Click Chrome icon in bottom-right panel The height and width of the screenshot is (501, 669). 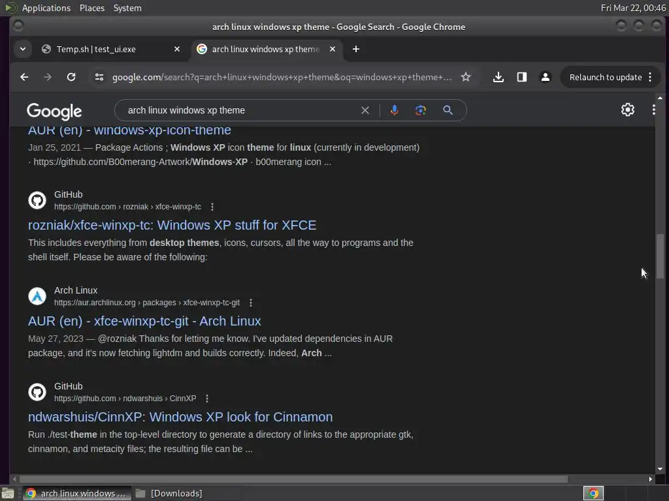point(593,493)
